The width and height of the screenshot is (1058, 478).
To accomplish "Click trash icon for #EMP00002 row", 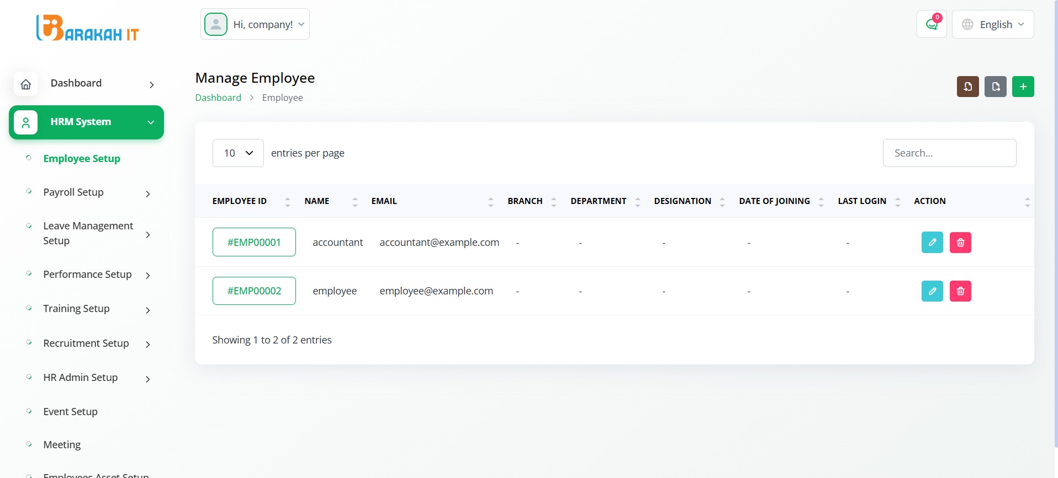I will [x=960, y=291].
